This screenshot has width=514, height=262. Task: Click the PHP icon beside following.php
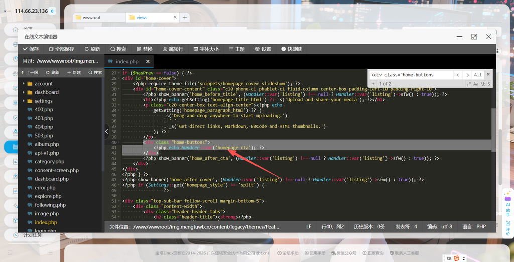[30, 205]
